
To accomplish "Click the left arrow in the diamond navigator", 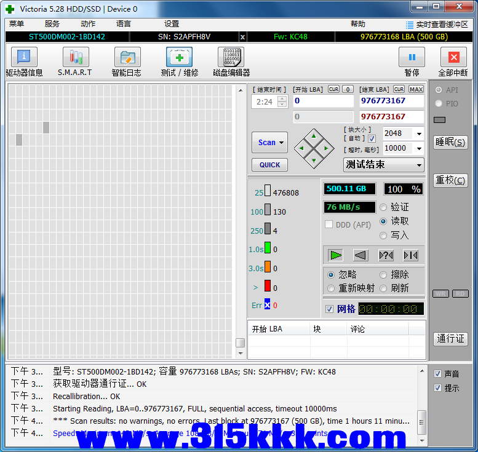I will pyautogui.click(x=301, y=148).
